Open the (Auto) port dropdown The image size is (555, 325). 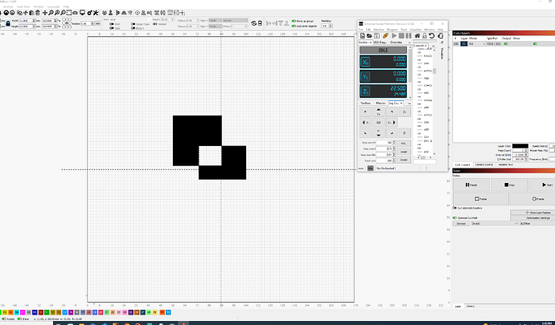coord(495,223)
